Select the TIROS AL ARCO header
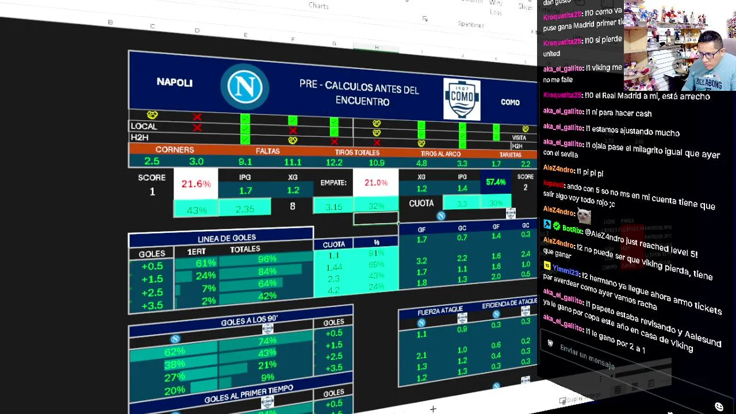736x414 pixels. point(440,154)
